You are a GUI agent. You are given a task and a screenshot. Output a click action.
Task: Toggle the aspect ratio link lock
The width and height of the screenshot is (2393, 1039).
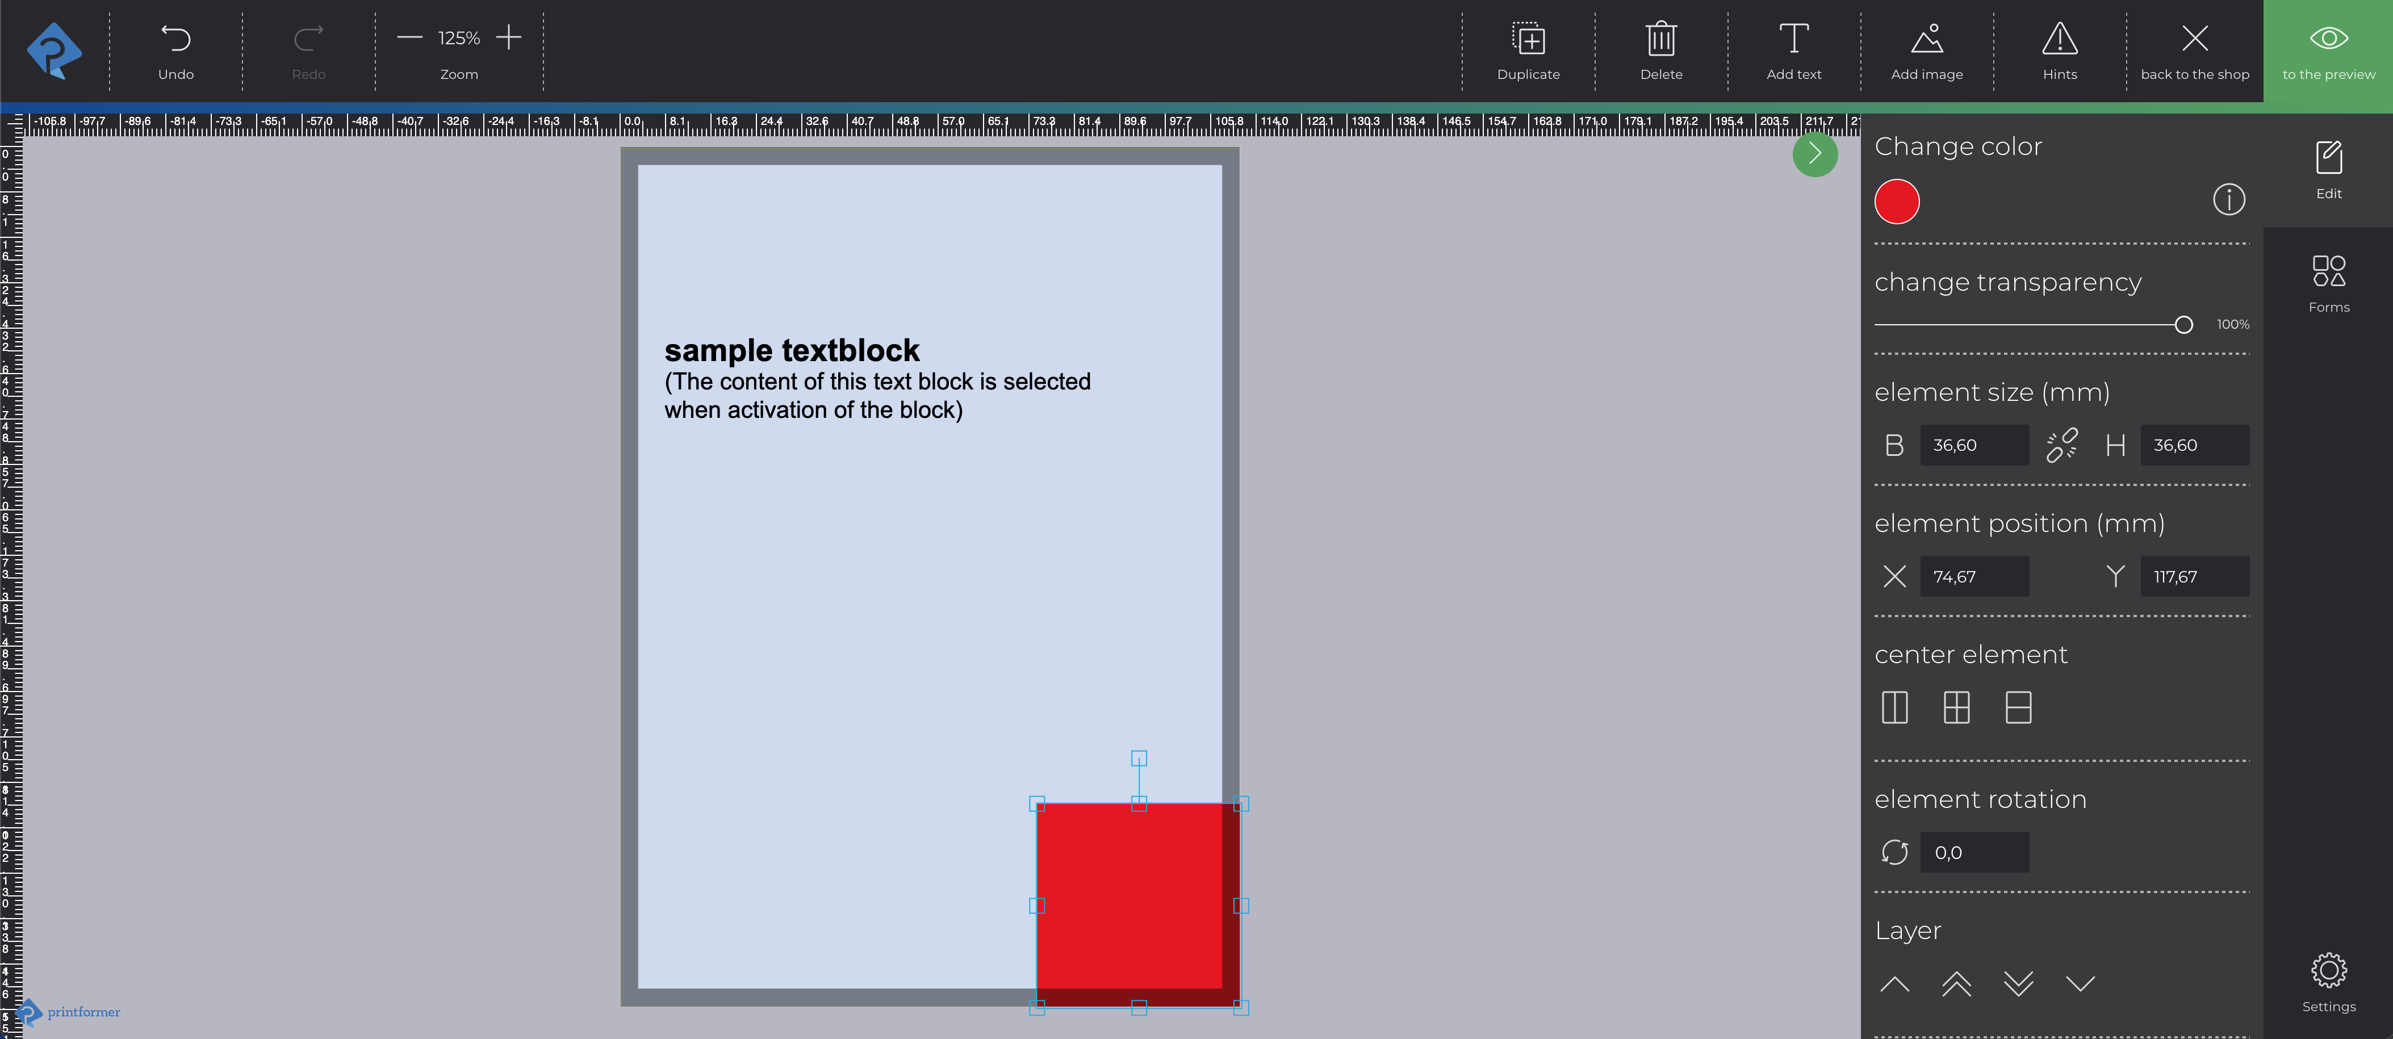pyautogui.click(x=2061, y=446)
